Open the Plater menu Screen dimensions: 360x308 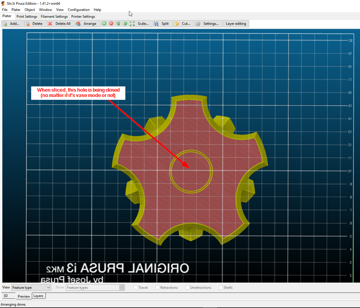pyautogui.click(x=16, y=10)
